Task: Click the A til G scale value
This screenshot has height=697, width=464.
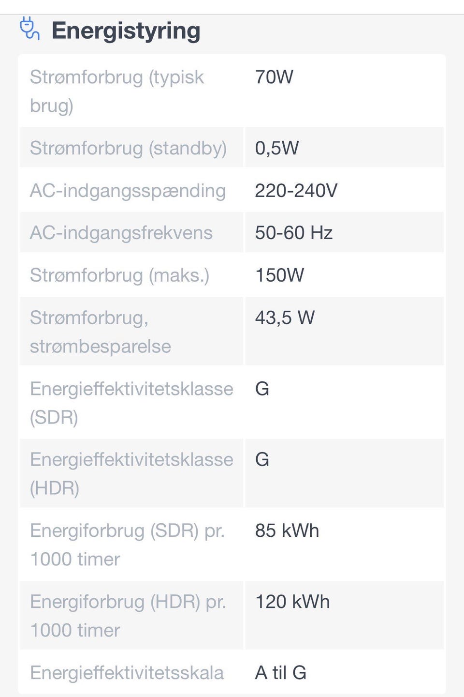Action: coord(280,673)
